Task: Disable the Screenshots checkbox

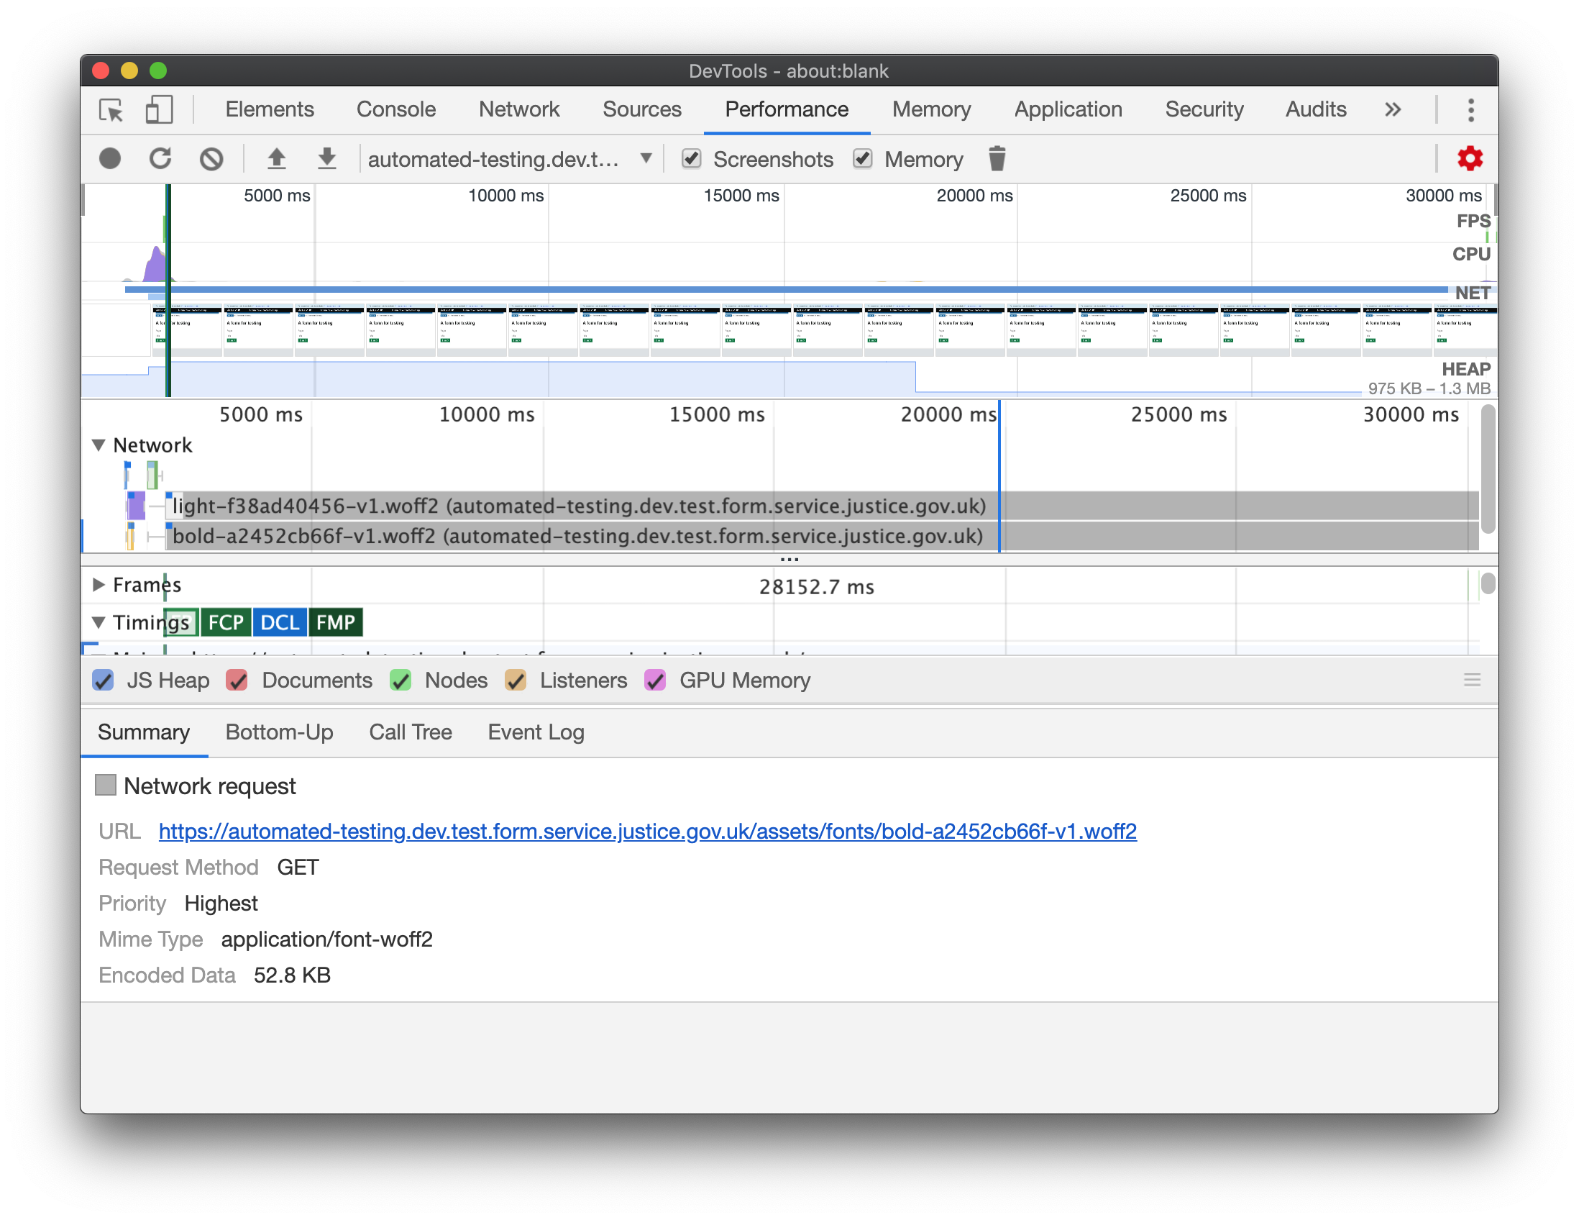Action: pyautogui.click(x=691, y=158)
